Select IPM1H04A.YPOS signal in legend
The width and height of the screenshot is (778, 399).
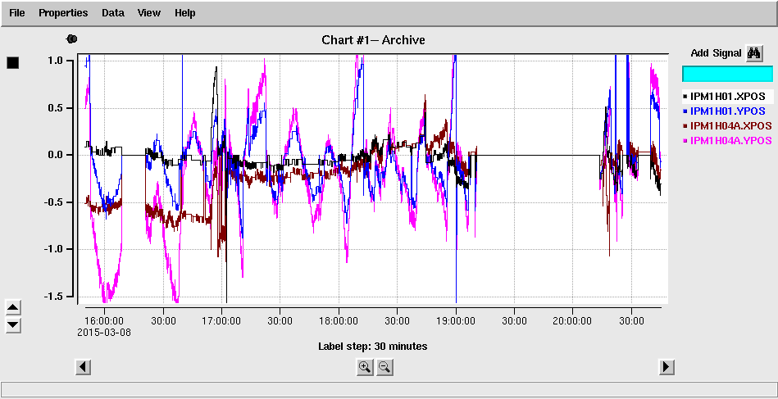coord(727,140)
